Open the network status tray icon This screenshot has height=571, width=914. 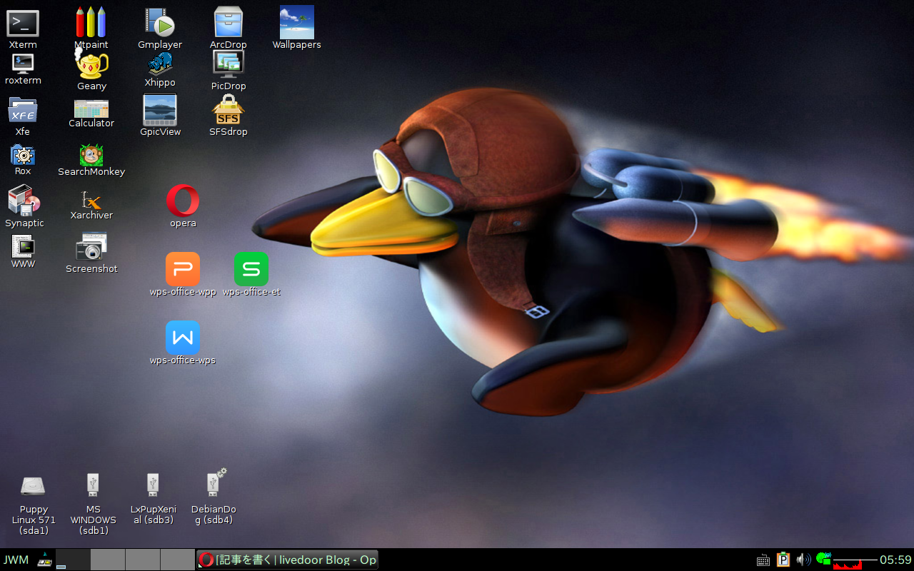(x=823, y=557)
